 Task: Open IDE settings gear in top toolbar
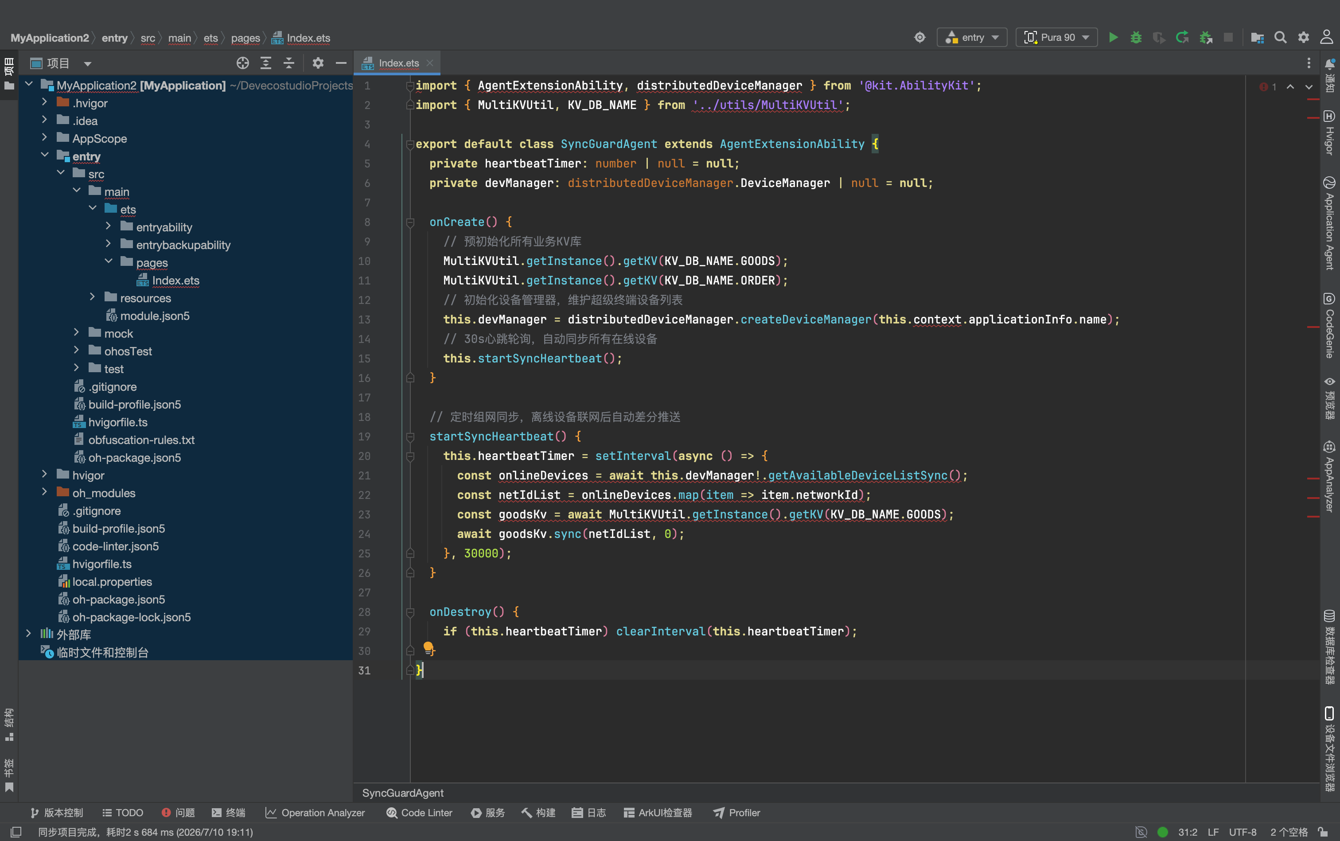tap(1303, 37)
